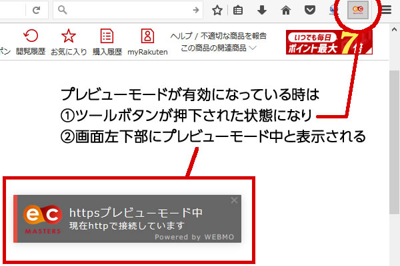Click the vertical page scrollbar
This screenshot has height=266, width=400.
tap(394, 133)
